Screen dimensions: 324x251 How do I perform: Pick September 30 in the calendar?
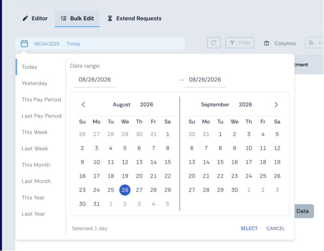234,190
